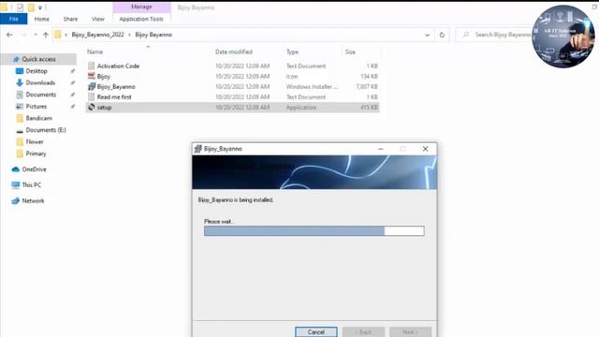599x337 pixels.
Task: Select Read me first file icon
Action: (92, 96)
